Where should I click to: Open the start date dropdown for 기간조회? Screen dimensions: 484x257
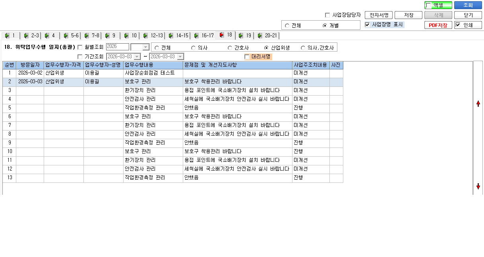(x=137, y=57)
